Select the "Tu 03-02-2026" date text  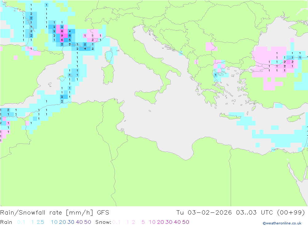click(204, 213)
